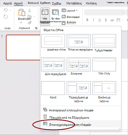Click the Cut scissors icon
Viewport: 128px width, 135px height.
29,10
